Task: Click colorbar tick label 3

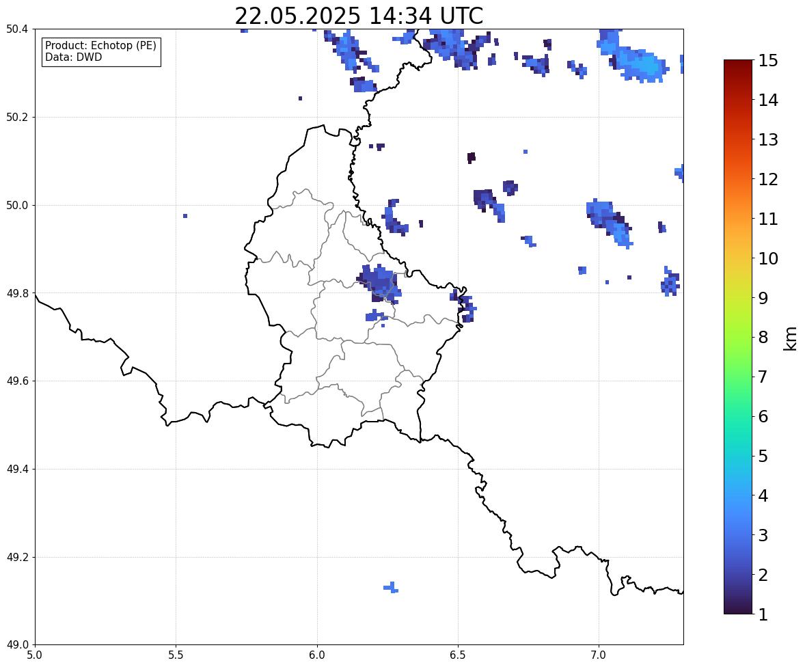Action: pyautogui.click(x=763, y=535)
